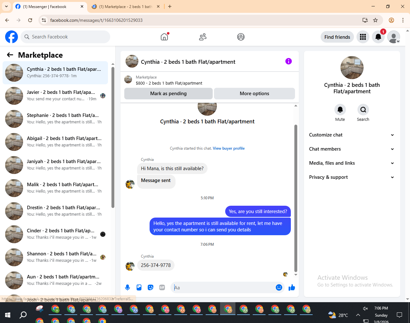Viewport: 410px width, 323px height.
Task: Open Windows taskbar search
Action: [23, 315]
